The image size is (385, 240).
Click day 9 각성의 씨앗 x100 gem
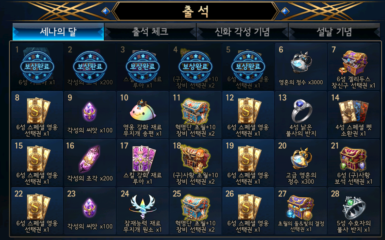click(90, 115)
